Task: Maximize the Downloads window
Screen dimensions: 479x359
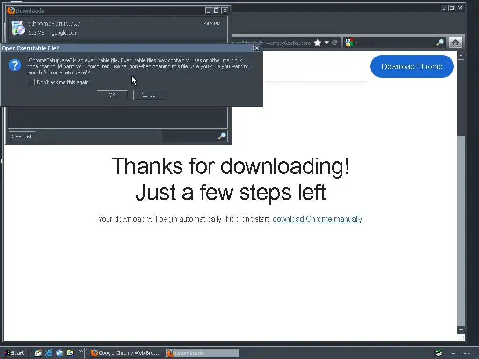Action: pos(216,11)
